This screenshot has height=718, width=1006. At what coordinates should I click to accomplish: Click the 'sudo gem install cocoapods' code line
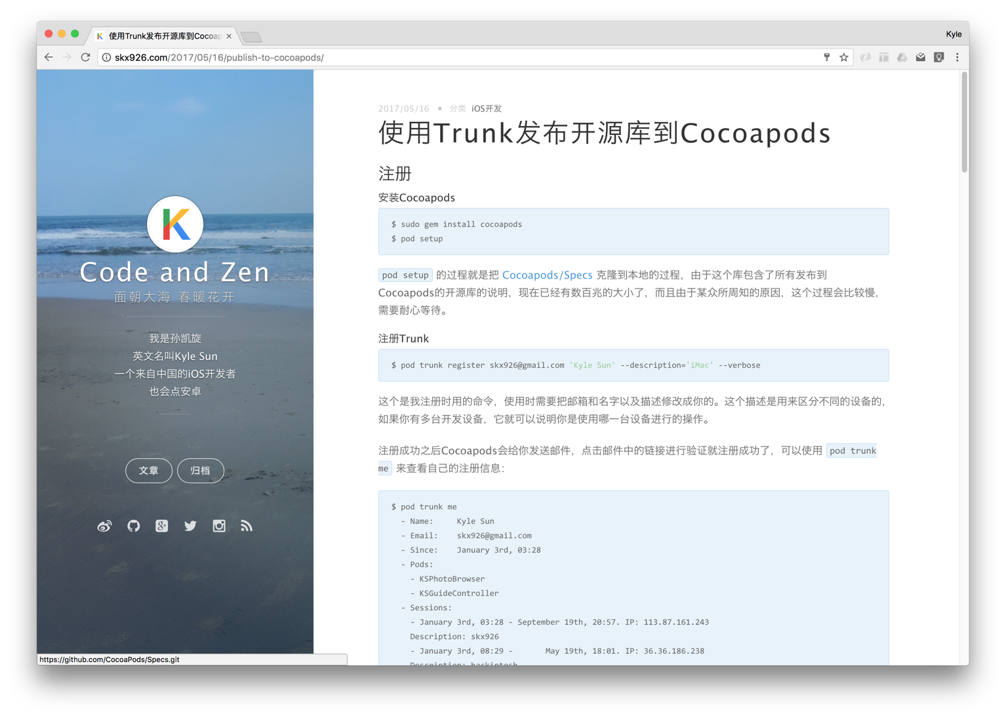456,224
